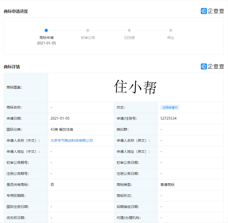The height and width of the screenshot is (223, 228).
Task: Click the 申请/注册号 label
Action: coord(127,118)
